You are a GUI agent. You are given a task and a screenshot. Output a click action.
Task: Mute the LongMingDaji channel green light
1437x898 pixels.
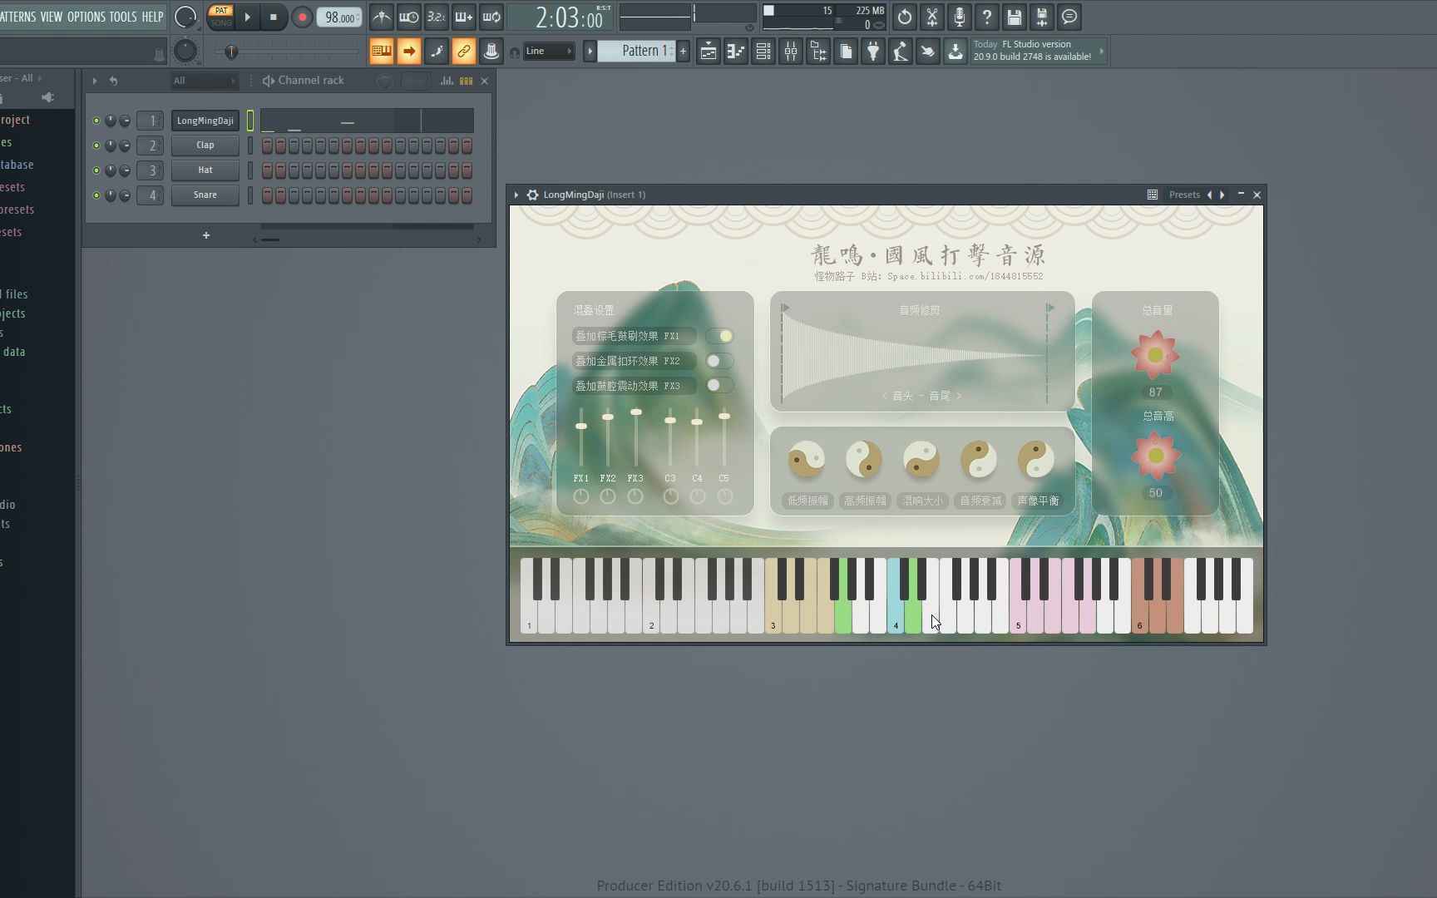(96, 121)
